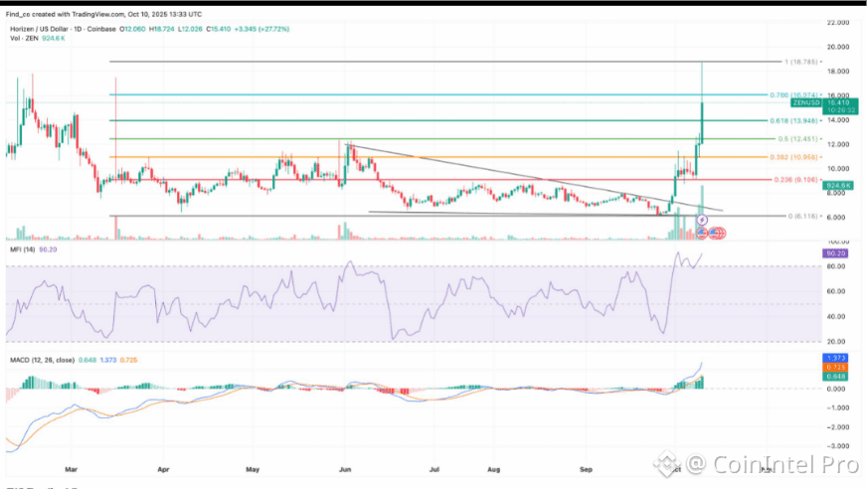This screenshot has width=867, height=489.
Task: Click the 0.000 MACD axis label
Action: 836,389
